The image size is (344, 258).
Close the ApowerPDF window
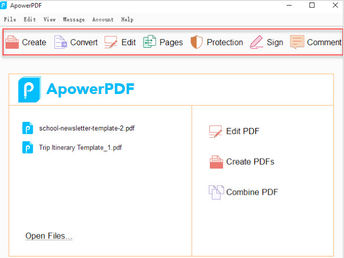(335, 5)
